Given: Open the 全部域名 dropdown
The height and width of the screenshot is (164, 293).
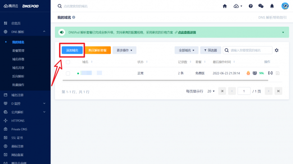Looking at the screenshot, I should coord(187,50).
